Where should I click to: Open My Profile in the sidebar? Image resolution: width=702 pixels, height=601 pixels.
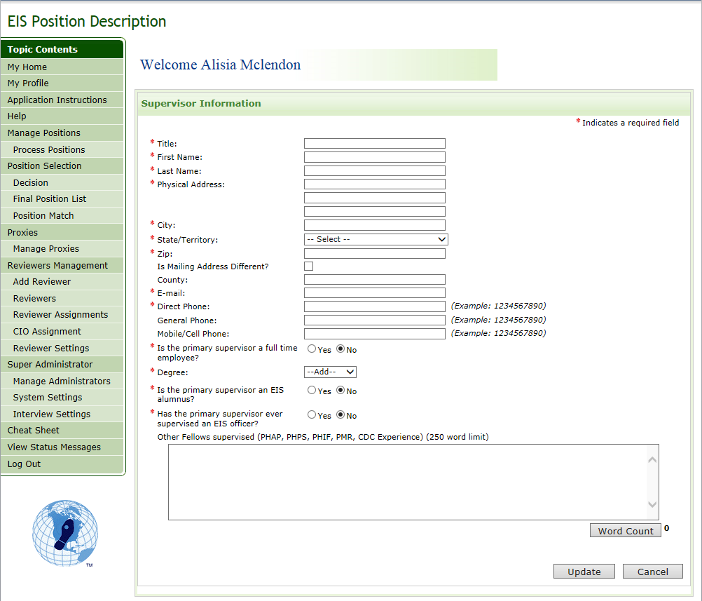[x=28, y=83]
